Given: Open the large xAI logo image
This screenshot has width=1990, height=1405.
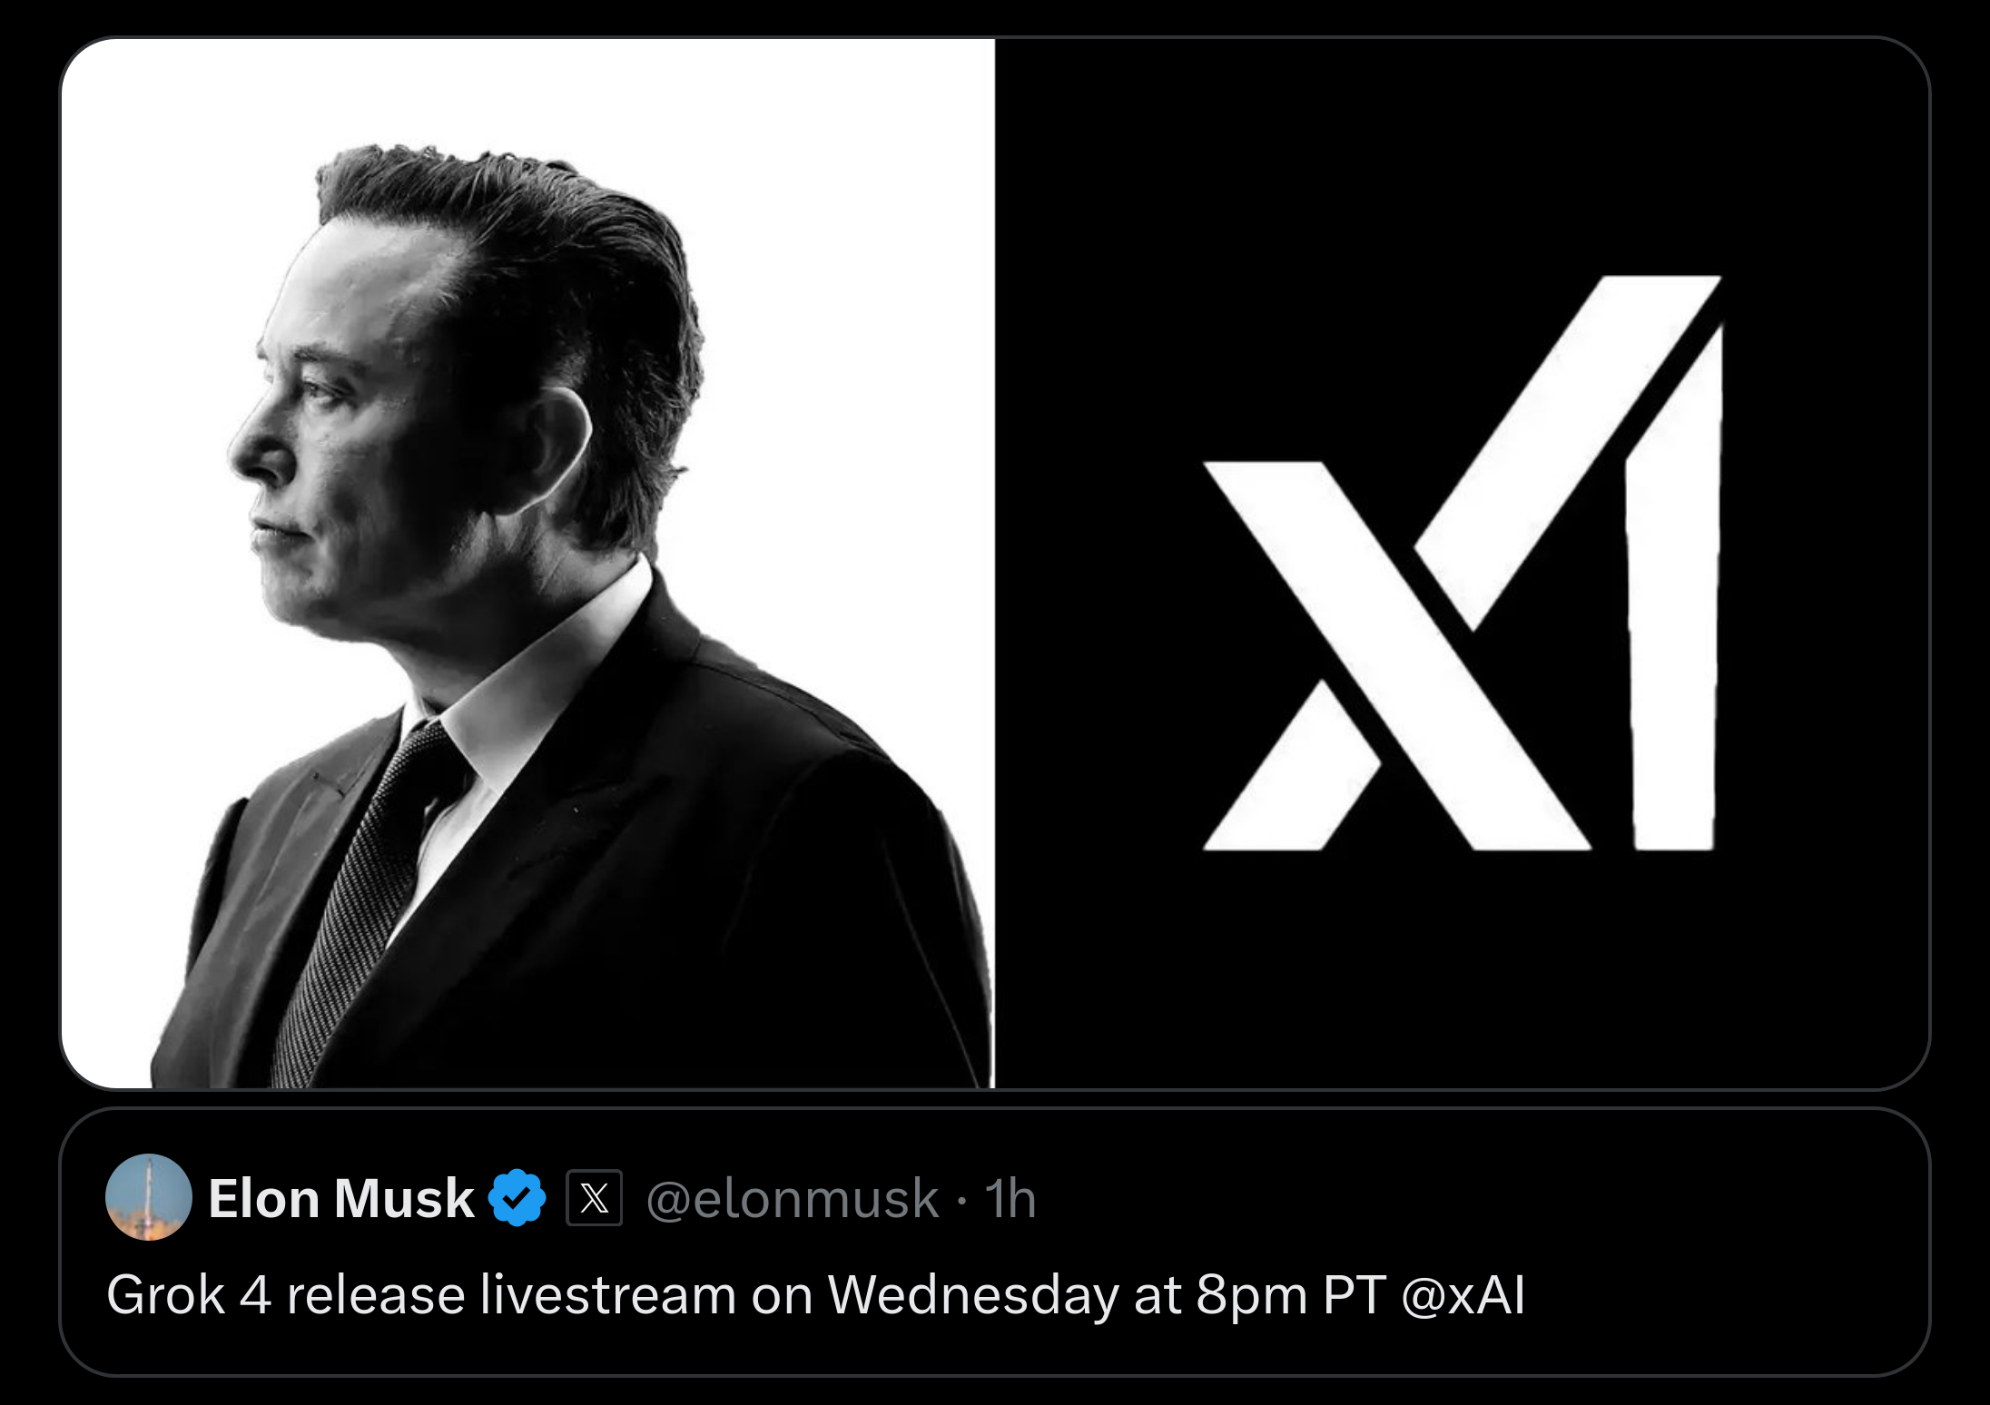Looking at the screenshot, I should (x=1462, y=563).
